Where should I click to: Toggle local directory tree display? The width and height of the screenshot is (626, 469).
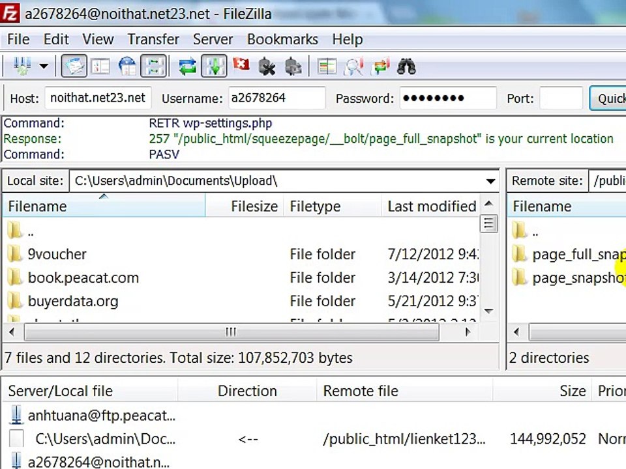point(100,66)
